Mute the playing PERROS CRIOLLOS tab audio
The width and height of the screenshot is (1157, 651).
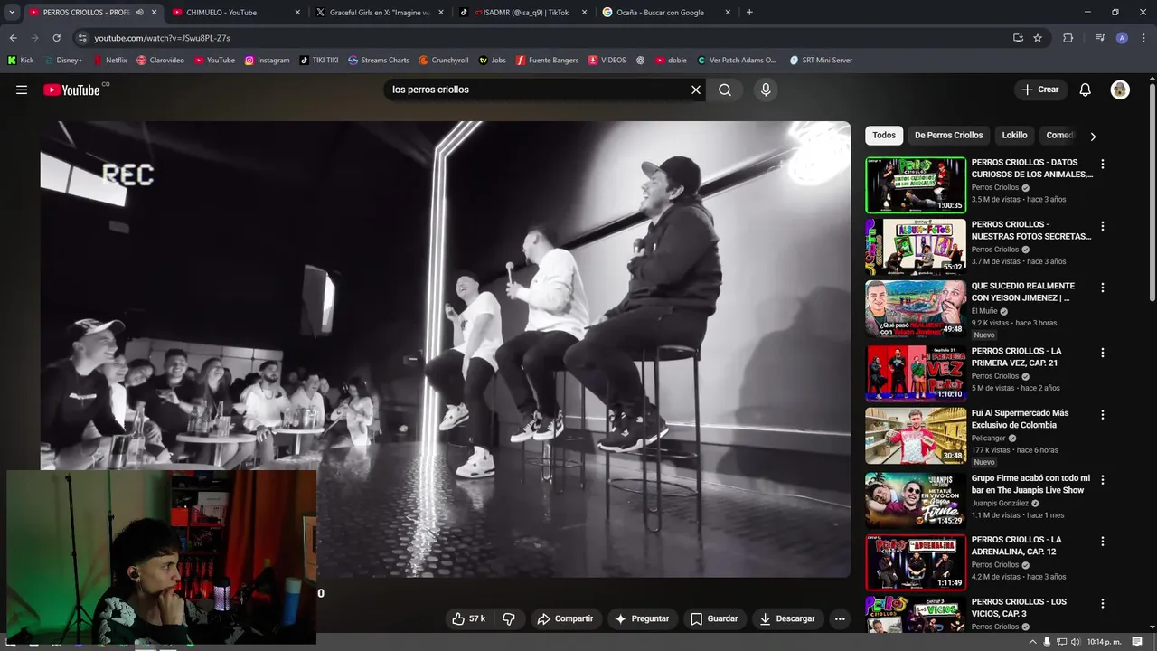pyautogui.click(x=139, y=13)
